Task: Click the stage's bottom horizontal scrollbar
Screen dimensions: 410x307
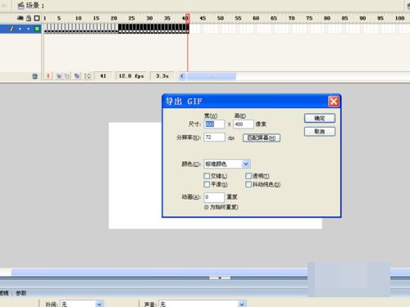Action: point(158,272)
